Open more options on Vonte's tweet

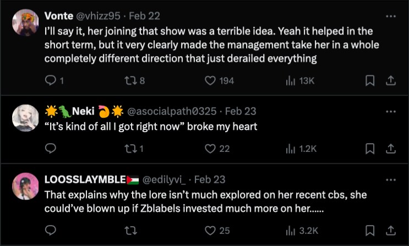(391, 16)
